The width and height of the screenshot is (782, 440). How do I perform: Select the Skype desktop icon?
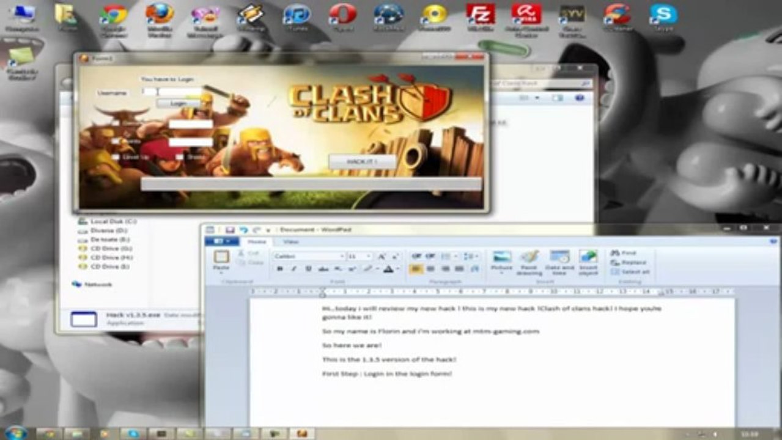(663, 17)
